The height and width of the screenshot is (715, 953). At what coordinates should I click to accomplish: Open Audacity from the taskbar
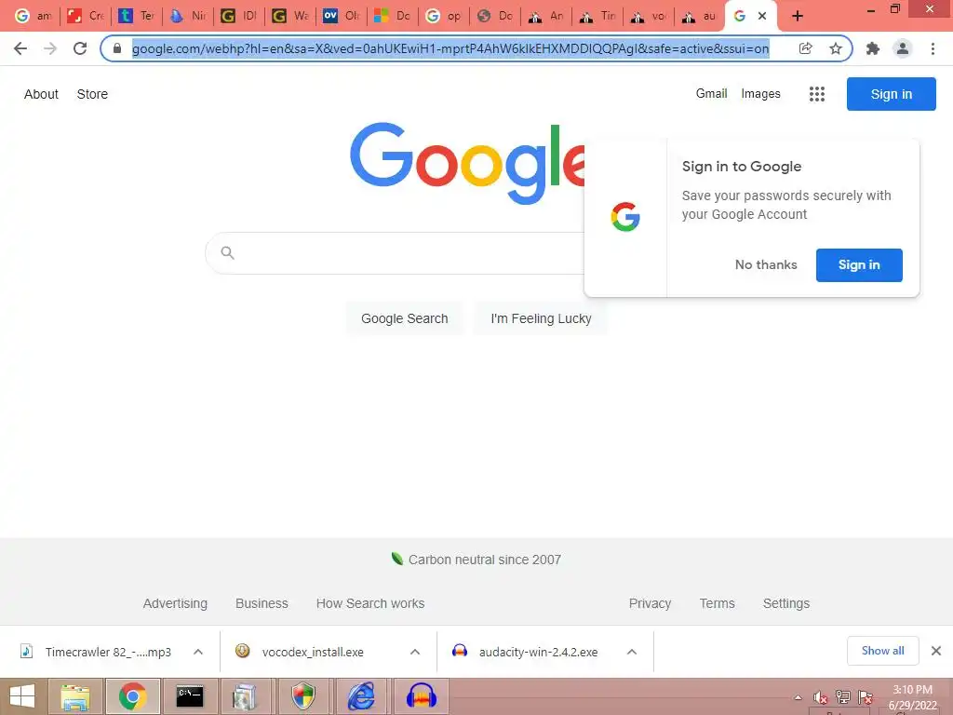coord(422,696)
